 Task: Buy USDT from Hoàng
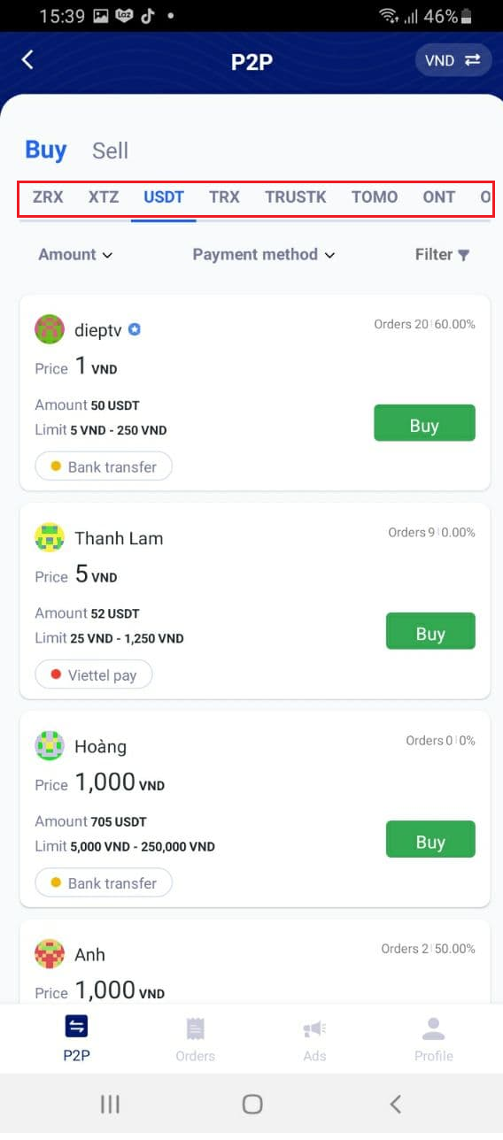coord(430,839)
